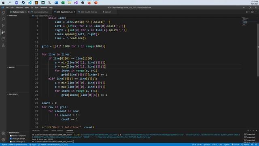Open Sublime Text from the Windows taskbar
This screenshot has width=259, height=146.
pos(36,3)
